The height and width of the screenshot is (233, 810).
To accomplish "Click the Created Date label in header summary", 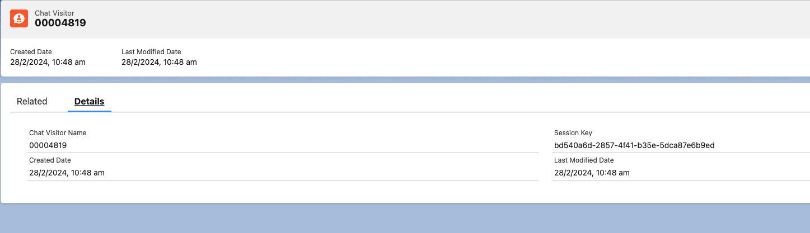I will pyautogui.click(x=31, y=52).
